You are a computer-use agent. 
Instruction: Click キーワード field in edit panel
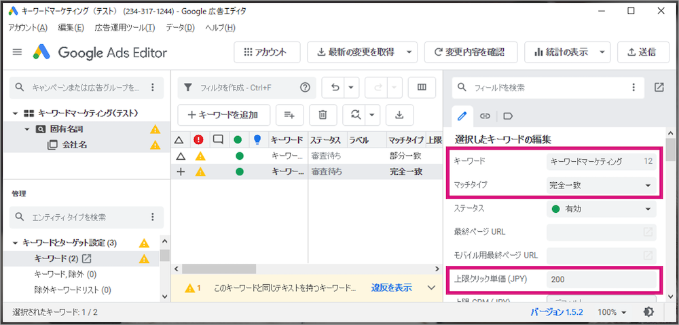point(602,162)
